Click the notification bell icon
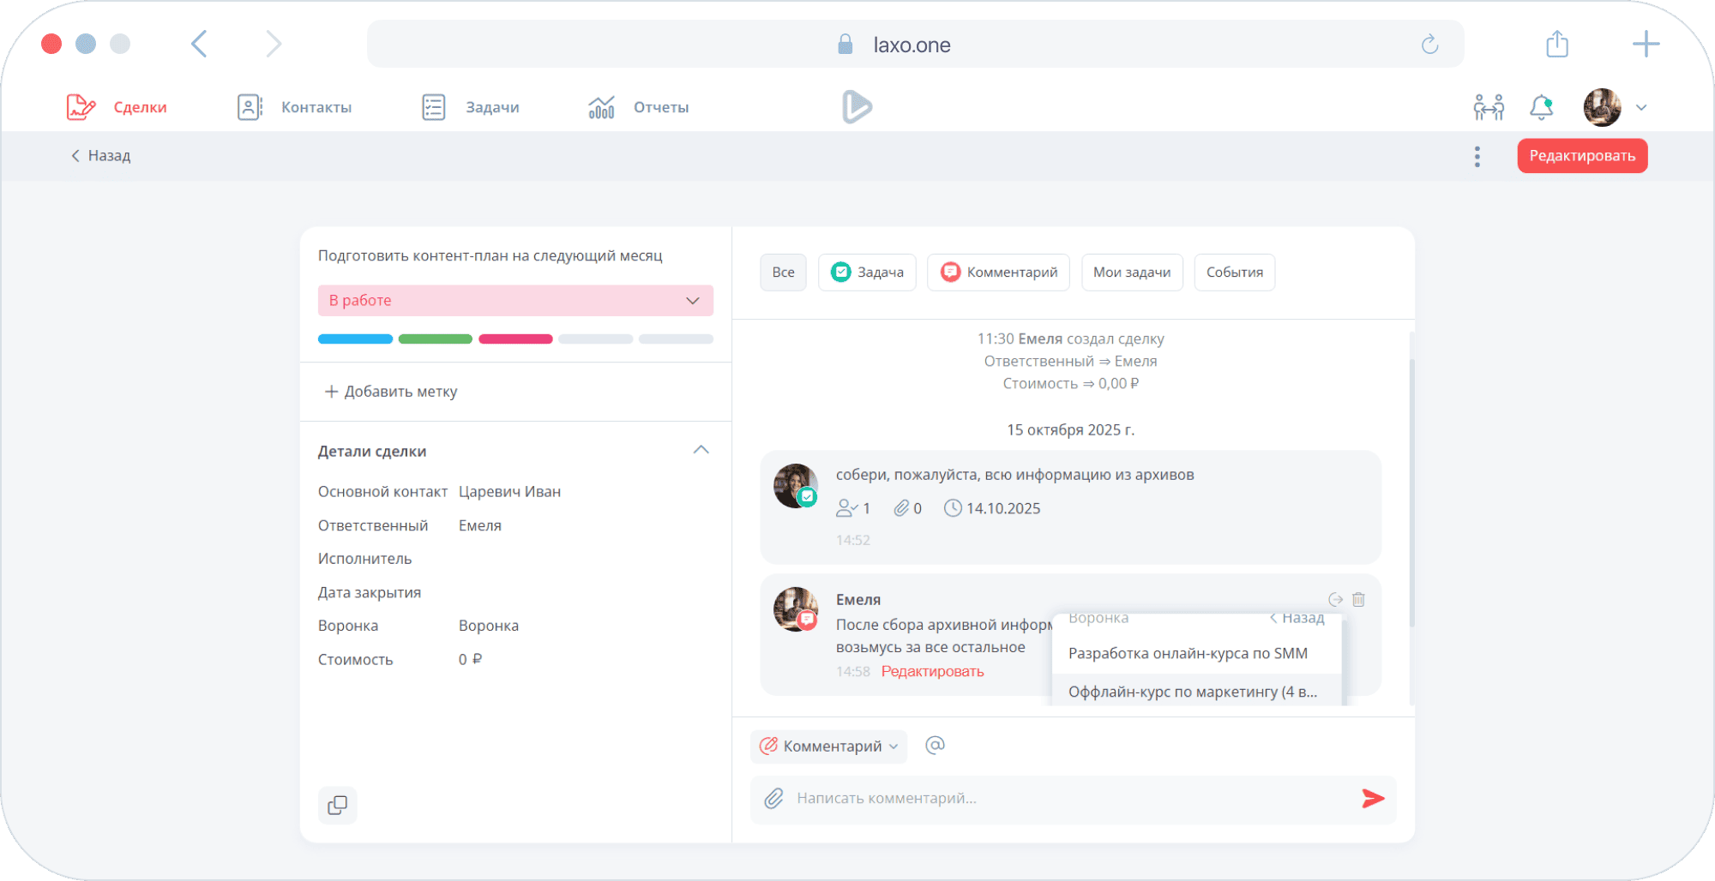This screenshot has width=1715, height=881. click(1541, 107)
